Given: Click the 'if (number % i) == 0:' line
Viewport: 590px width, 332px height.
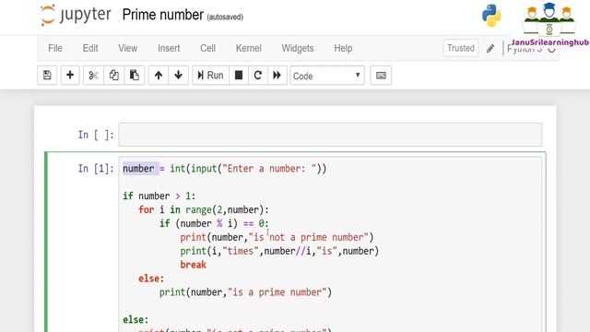Looking at the screenshot, I should pos(214,223).
